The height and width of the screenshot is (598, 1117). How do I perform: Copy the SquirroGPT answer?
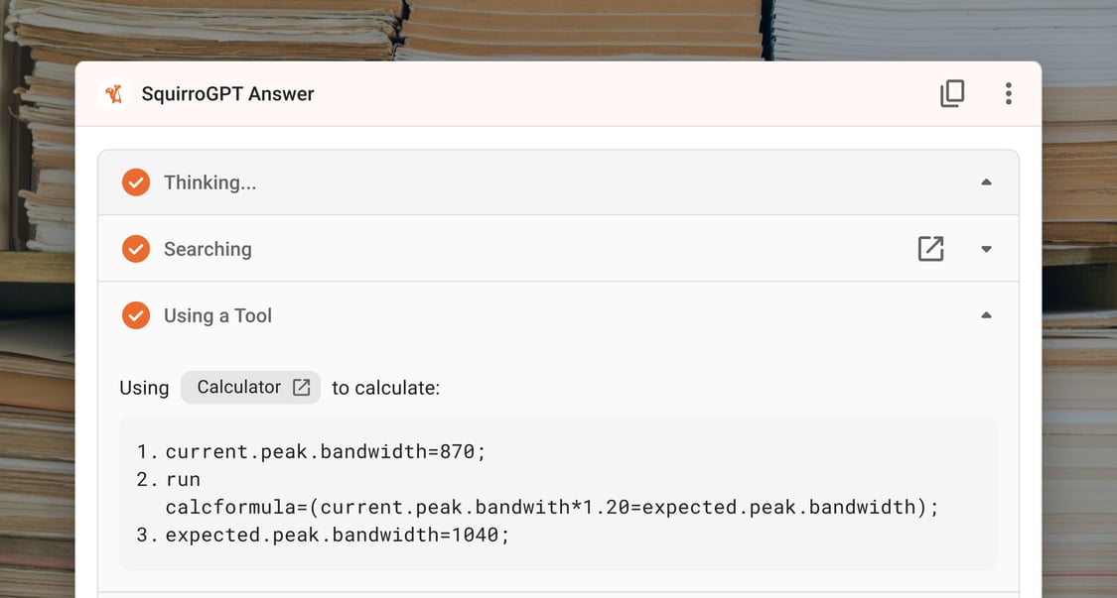tap(952, 94)
